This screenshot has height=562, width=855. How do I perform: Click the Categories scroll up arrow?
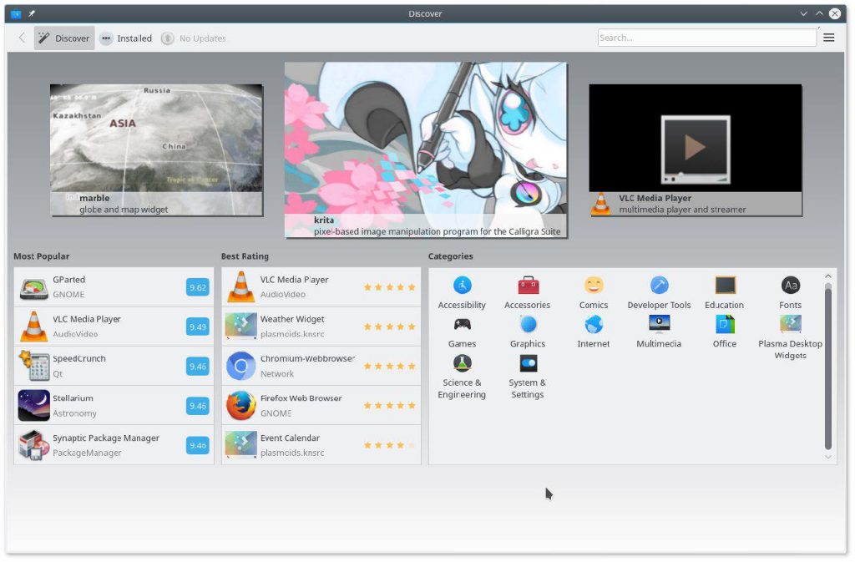pos(828,276)
